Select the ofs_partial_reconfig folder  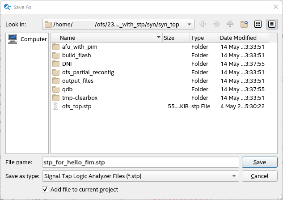click(89, 72)
